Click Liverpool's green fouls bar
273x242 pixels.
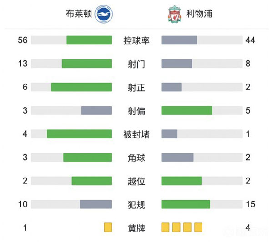point(186,204)
